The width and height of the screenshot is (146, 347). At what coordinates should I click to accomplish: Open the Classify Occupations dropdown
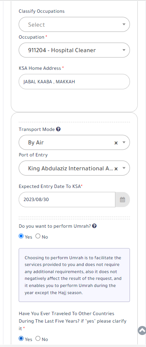point(74,24)
